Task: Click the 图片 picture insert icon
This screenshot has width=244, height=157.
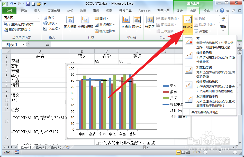Action: pos(46,18)
